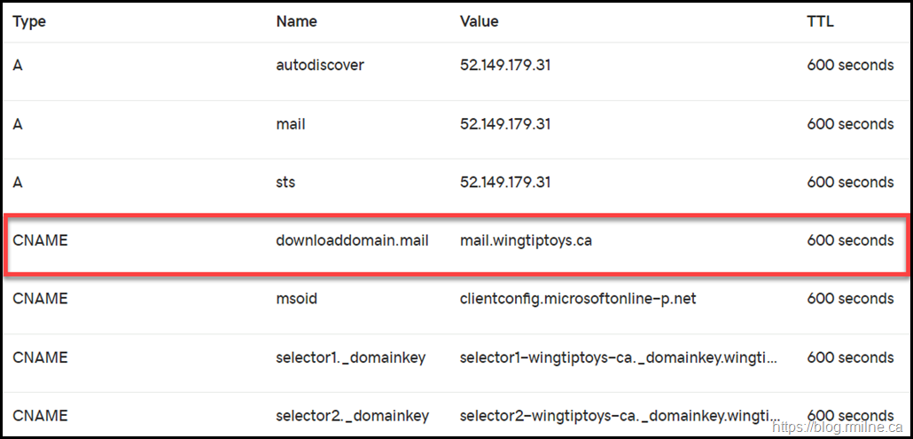Click the selector1-wingtiptoys-ca value
This screenshot has height=439, width=913.
click(620, 358)
